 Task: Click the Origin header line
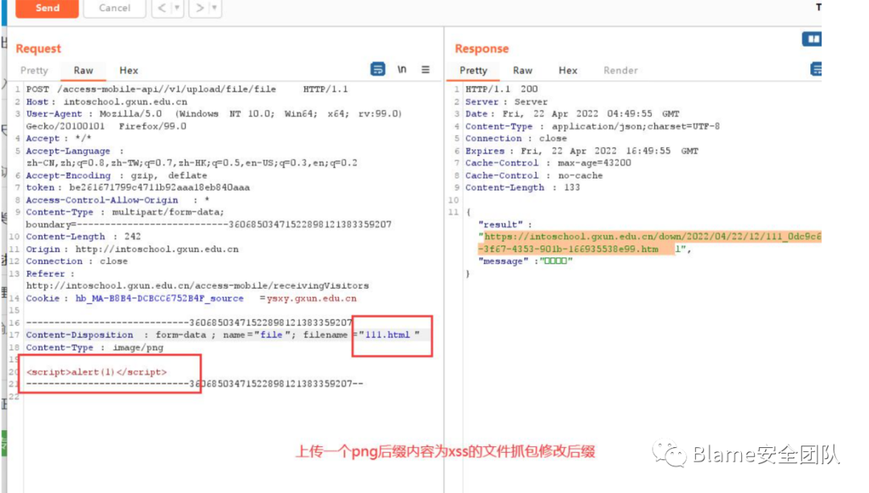(x=132, y=249)
